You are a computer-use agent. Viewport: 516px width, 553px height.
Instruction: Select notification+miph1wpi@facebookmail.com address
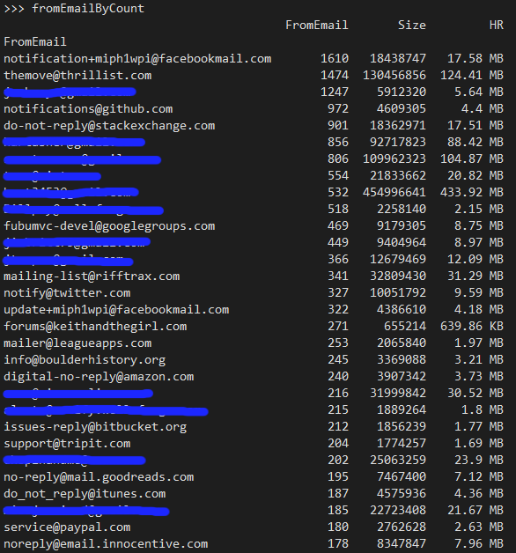click(137, 58)
